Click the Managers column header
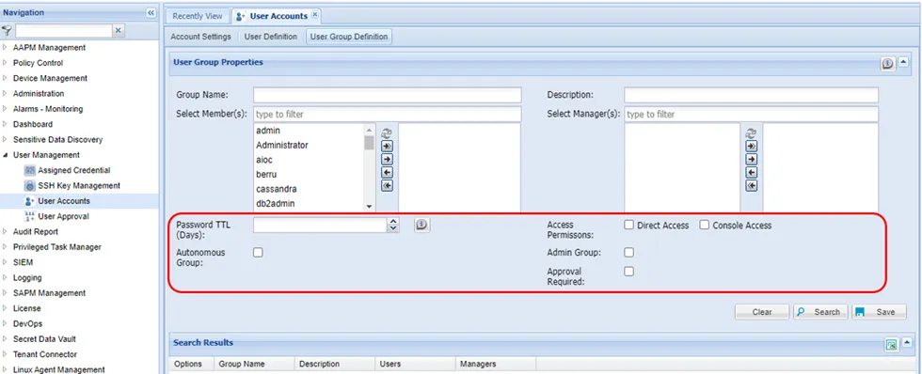 pyautogui.click(x=495, y=364)
